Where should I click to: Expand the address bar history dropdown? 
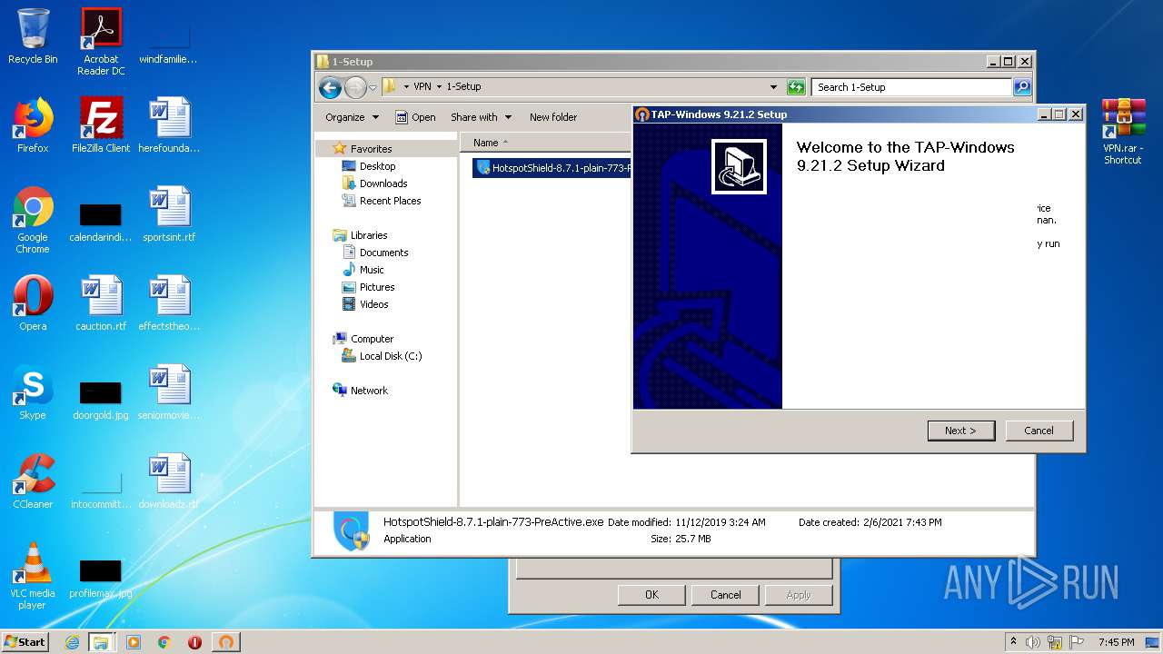click(x=773, y=87)
